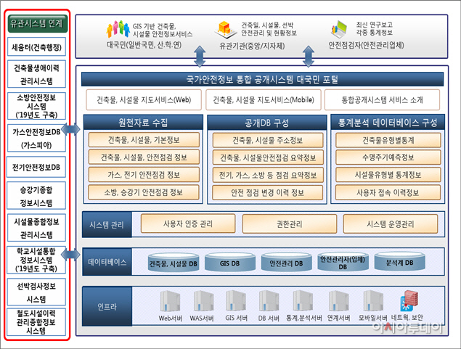461x349 pixels.
Task: Click the 국가안전정보 통합 공개시스템 대국민 포털 banner
Action: pyautogui.click(x=262, y=79)
